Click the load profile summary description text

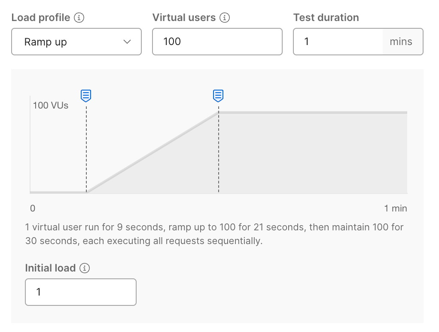click(x=214, y=234)
